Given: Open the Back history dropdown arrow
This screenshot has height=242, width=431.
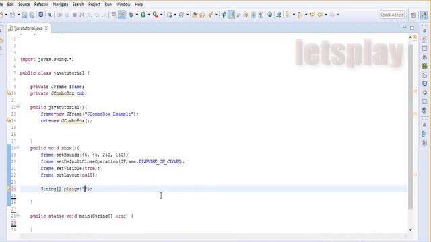Looking at the screenshot, I should point(326,15).
